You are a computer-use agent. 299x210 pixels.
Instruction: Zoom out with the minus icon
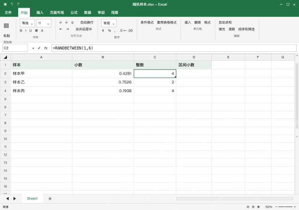pos(276,207)
